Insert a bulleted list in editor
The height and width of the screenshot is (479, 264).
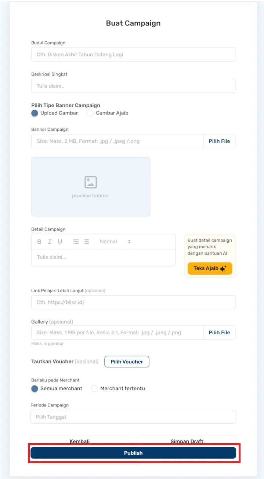click(86, 242)
